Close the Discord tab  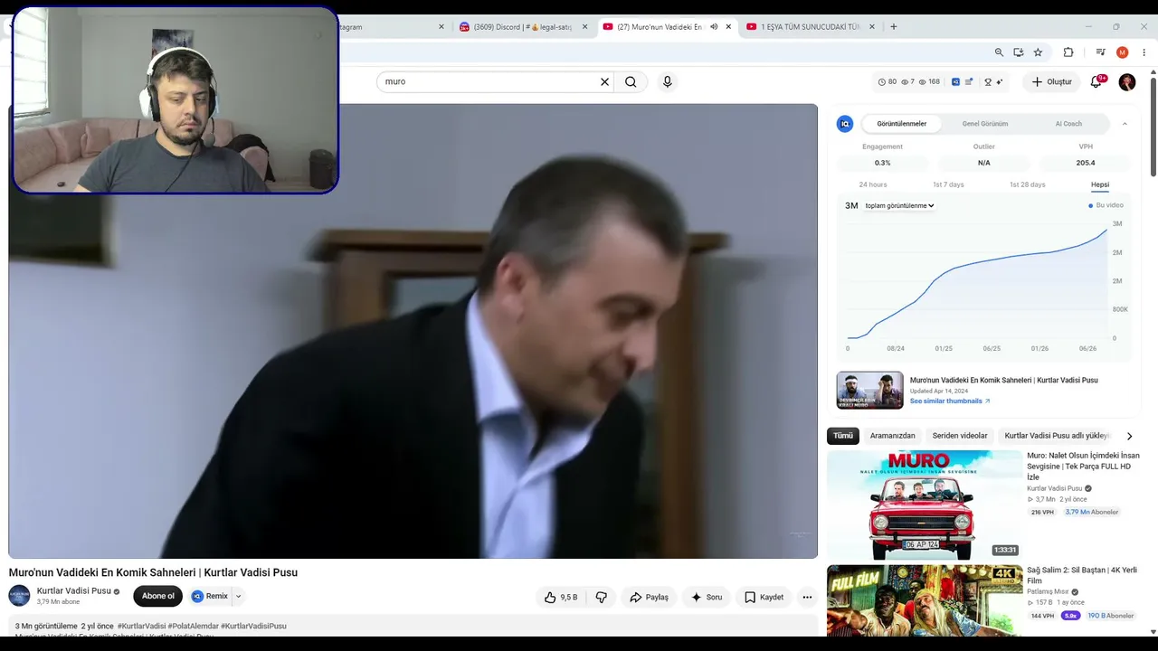[x=584, y=27]
